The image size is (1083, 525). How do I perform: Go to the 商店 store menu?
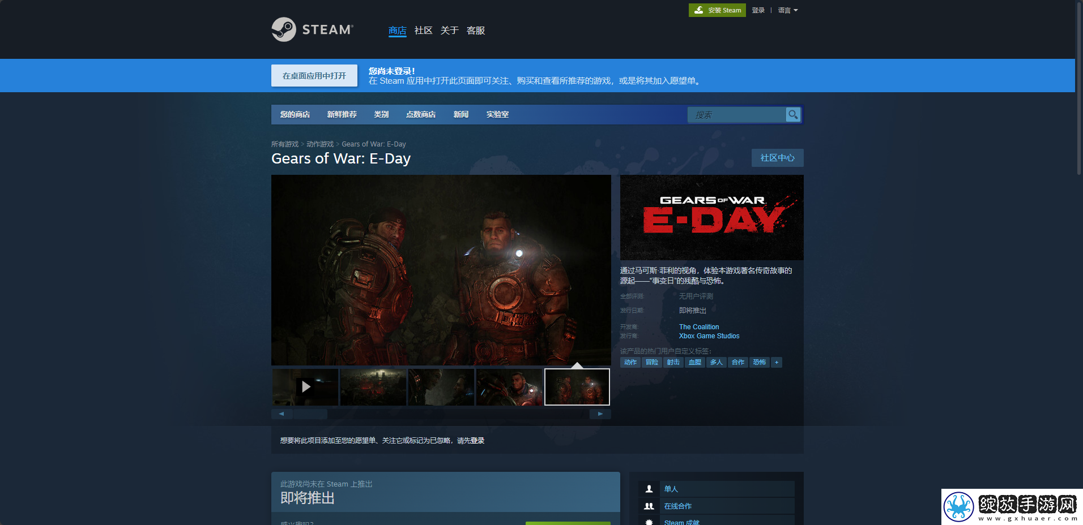pyautogui.click(x=398, y=31)
